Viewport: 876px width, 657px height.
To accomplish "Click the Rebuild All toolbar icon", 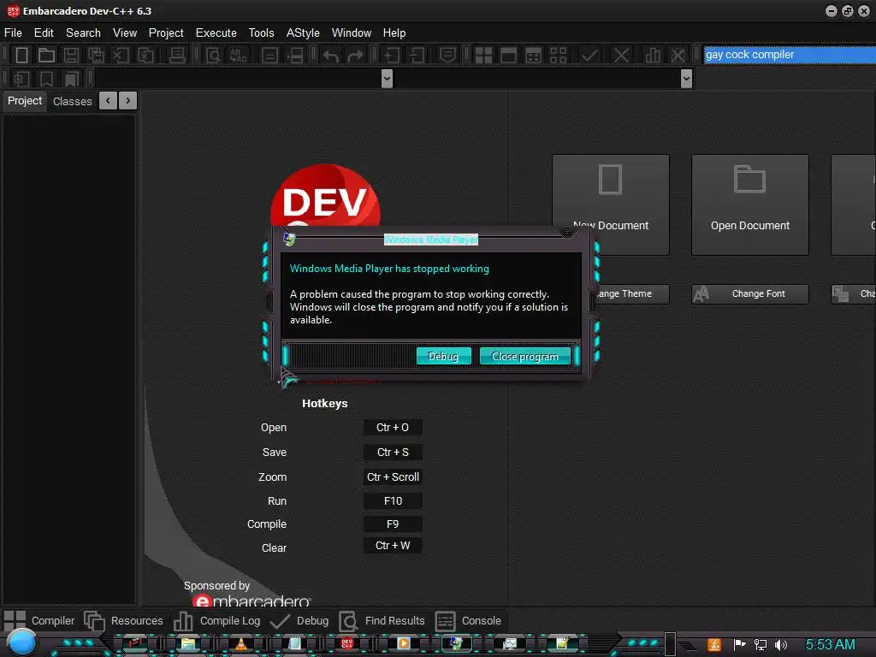I will 558,55.
